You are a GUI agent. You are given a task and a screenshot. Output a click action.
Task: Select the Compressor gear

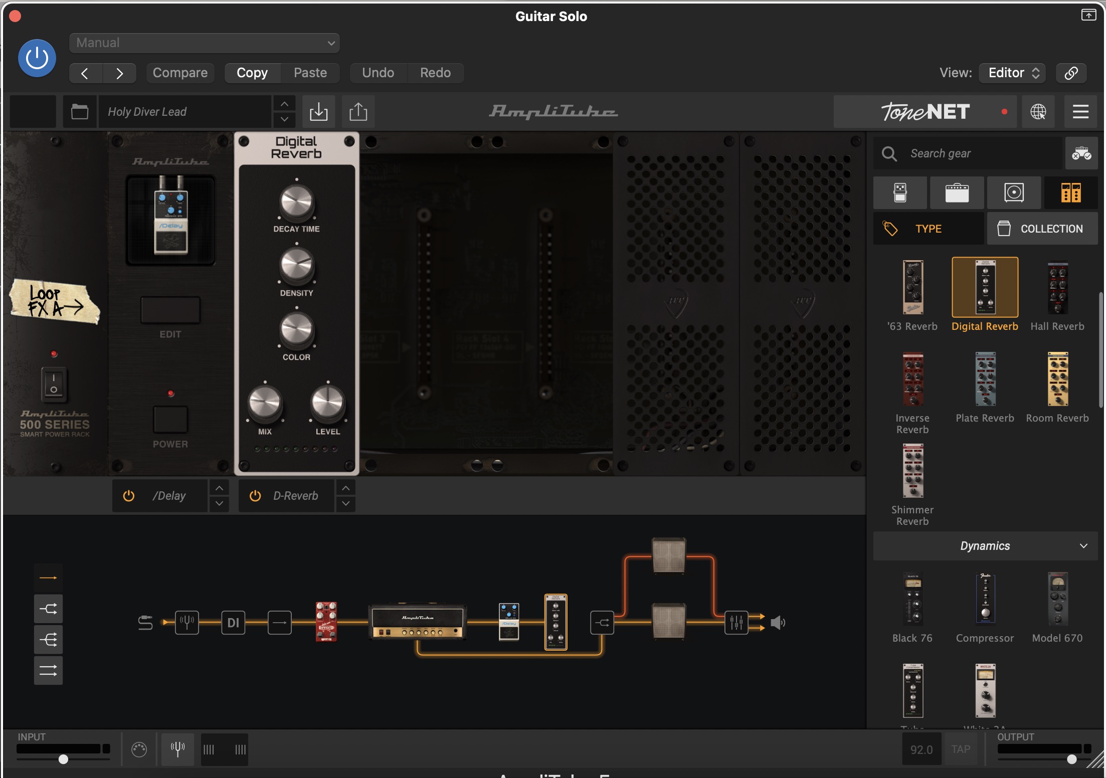985,607
